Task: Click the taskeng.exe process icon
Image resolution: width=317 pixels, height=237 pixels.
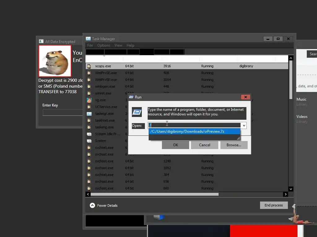Action: tap(89, 127)
